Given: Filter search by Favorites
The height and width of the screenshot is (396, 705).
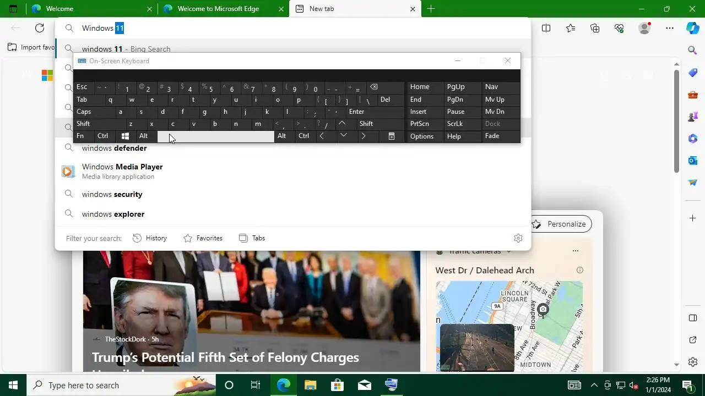Looking at the screenshot, I should (203, 238).
